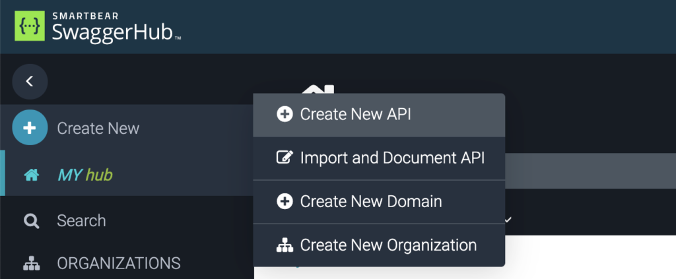The height and width of the screenshot is (279, 676).
Task: Click the Organizations hierarchy icon in sidebar
Action: click(32, 263)
